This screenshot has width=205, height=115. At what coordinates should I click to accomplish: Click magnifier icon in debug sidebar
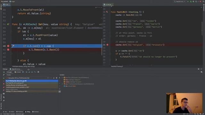pos(4,97)
